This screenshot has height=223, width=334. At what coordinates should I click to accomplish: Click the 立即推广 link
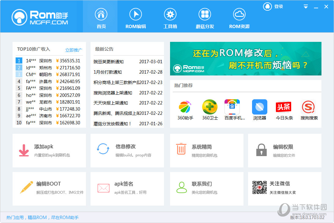pyautogui.click(x=74, y=50)
